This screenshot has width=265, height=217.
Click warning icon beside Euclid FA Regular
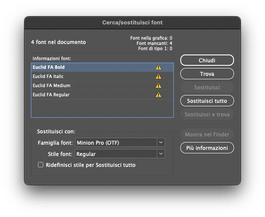pyautogui.click(x=158, y=95)
